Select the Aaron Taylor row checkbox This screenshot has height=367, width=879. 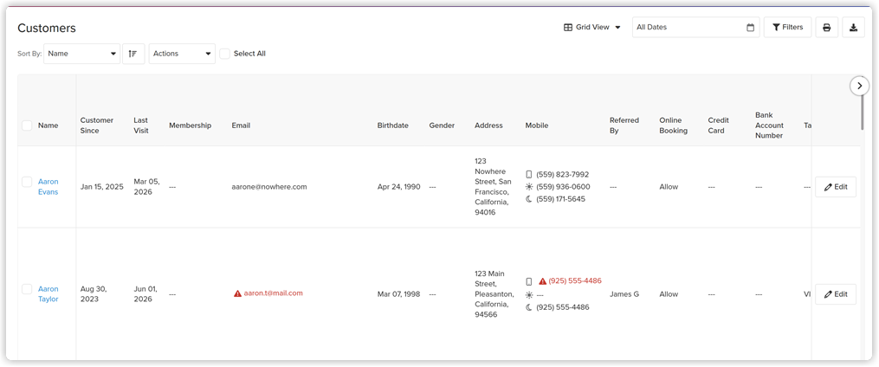(x=27, y=289)
